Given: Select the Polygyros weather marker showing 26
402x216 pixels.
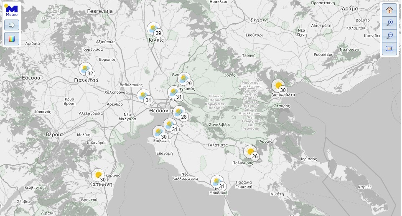Looking at the screenshot, I should tap(251, 152).
